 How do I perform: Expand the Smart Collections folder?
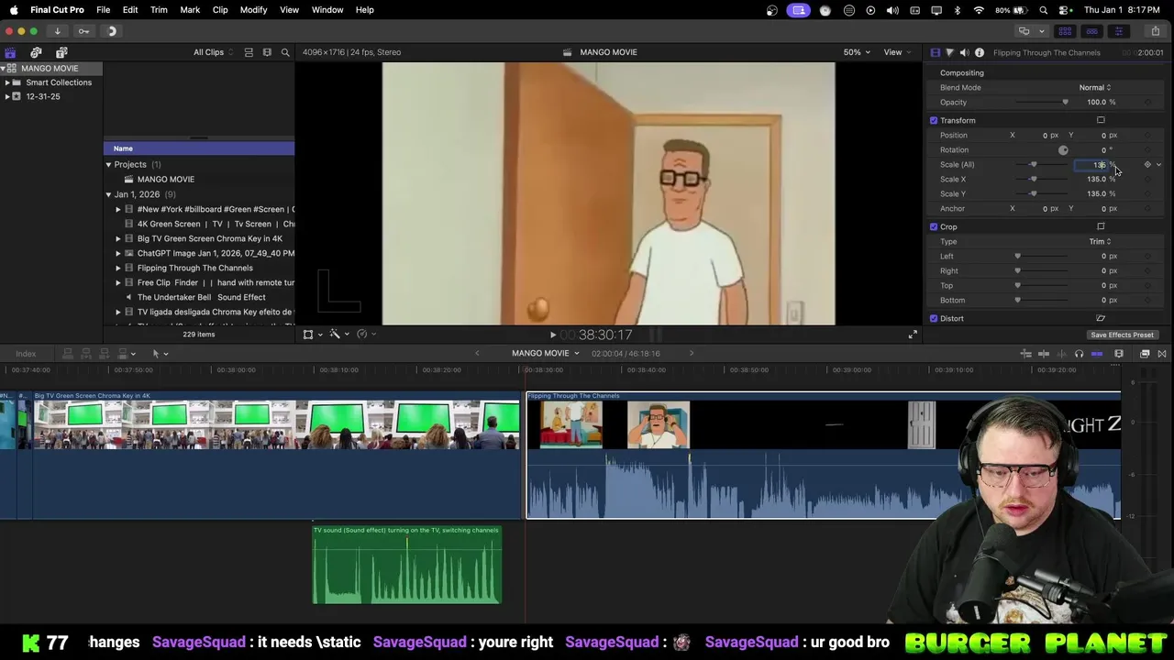tap(7, 82)
